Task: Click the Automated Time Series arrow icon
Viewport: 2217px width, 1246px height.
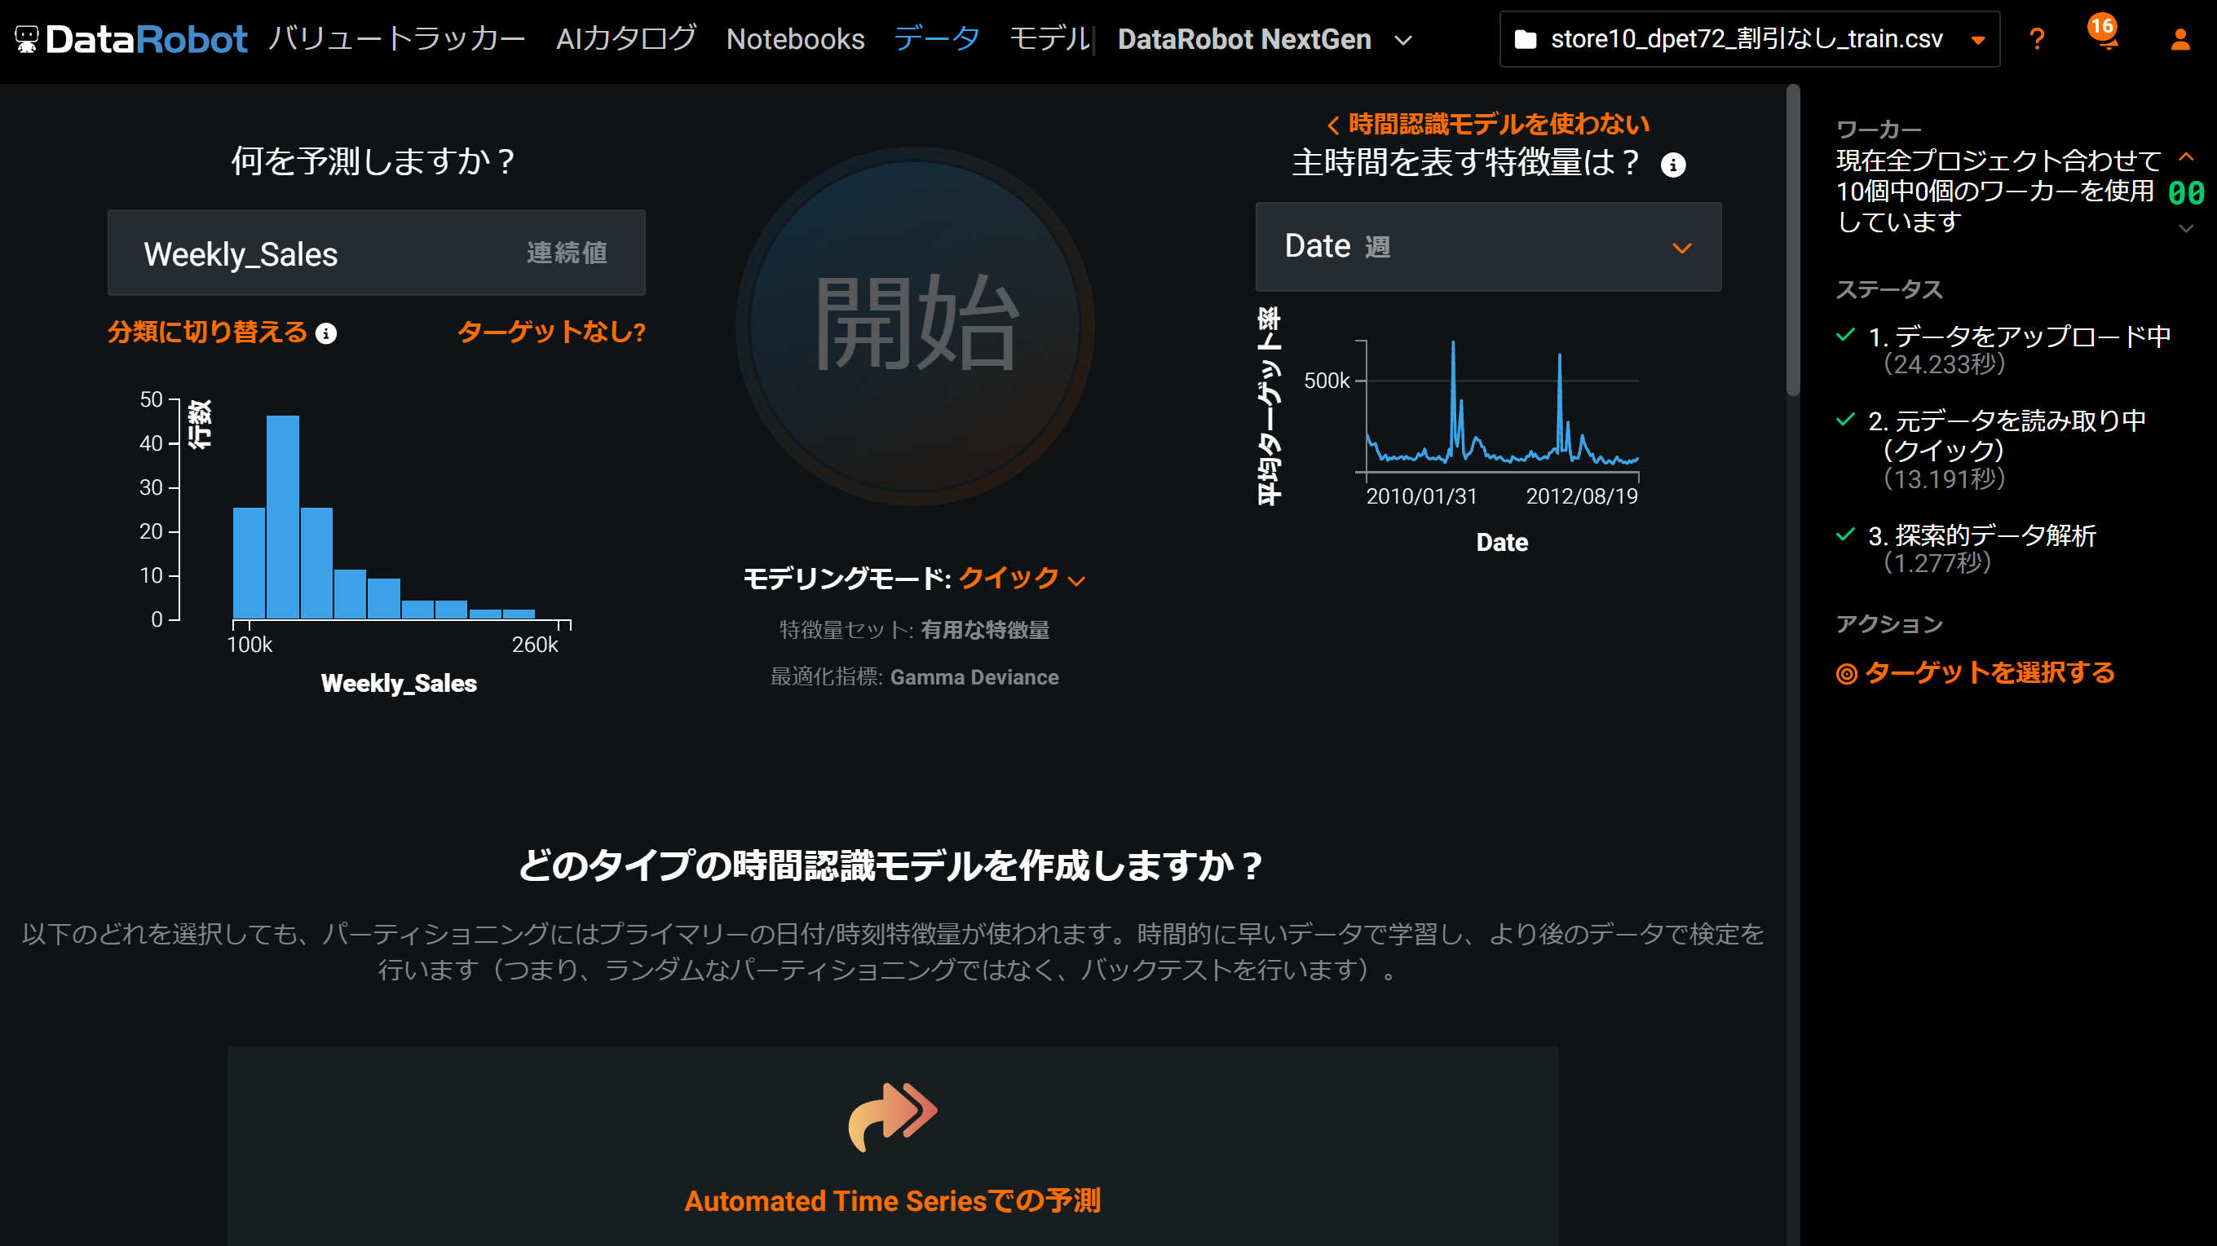Action: [893, 1115]
